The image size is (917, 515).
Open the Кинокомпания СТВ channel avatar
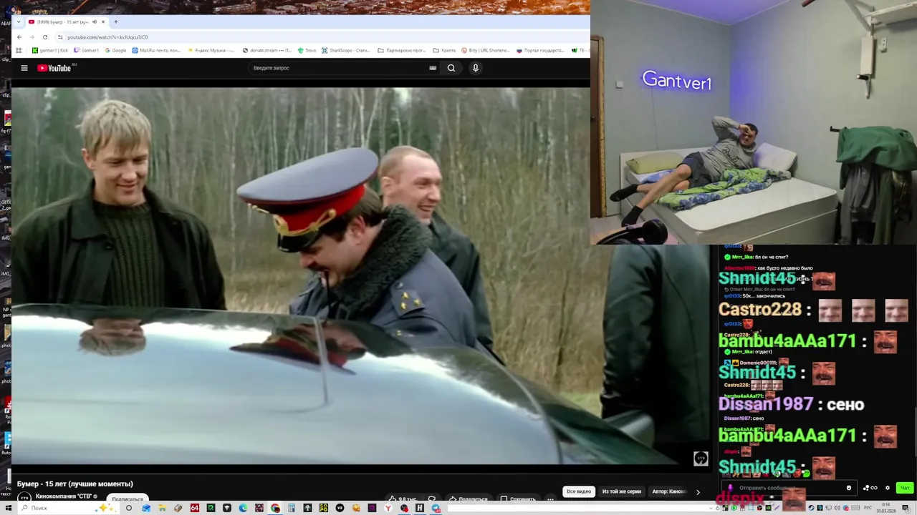(x=24, y=497)
